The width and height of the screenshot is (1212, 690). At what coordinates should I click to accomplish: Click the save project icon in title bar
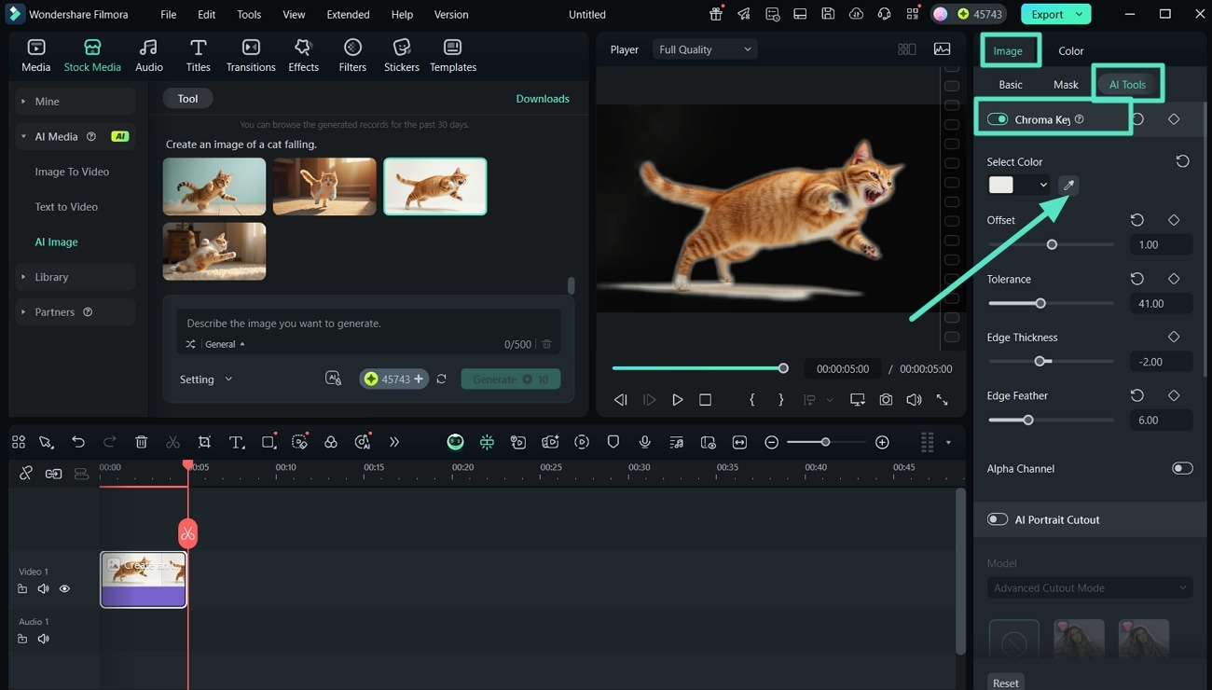click(x=828, y=14)
